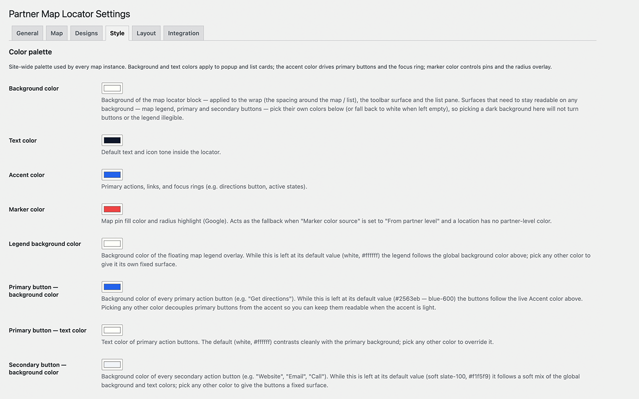Switch to the General tab

tap(27, 33)
